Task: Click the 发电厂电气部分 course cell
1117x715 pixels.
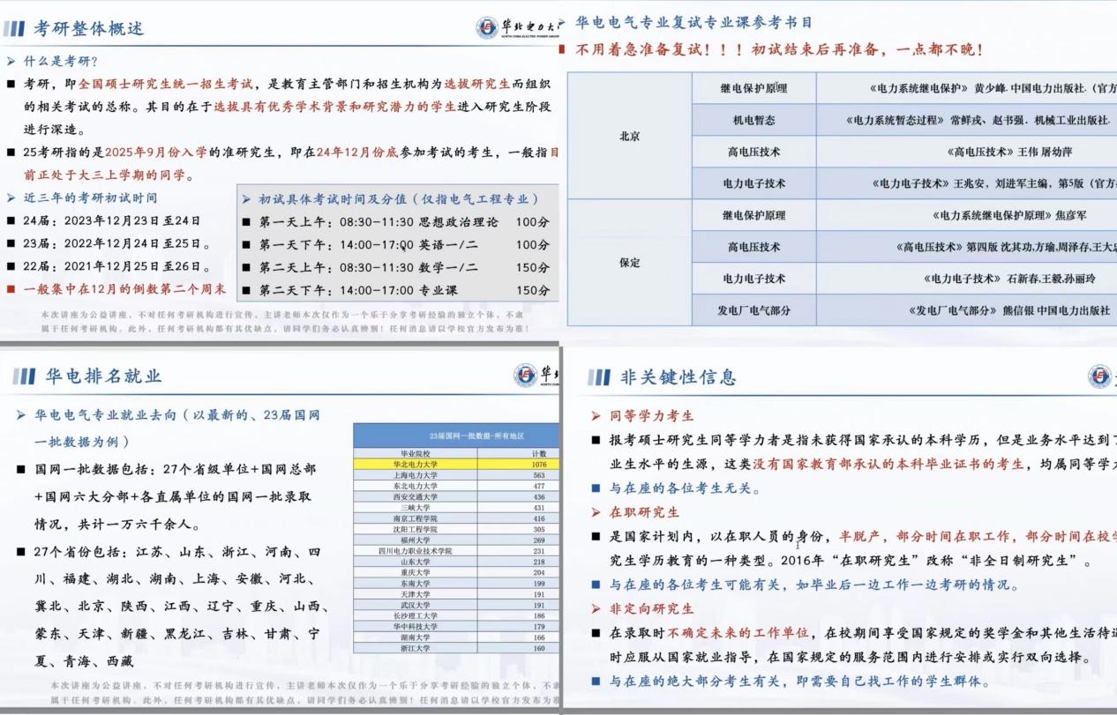Action: pos(753,310)
